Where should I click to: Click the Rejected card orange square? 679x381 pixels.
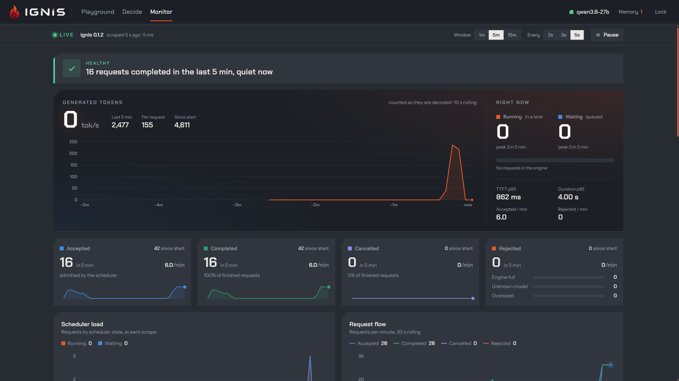494,249
